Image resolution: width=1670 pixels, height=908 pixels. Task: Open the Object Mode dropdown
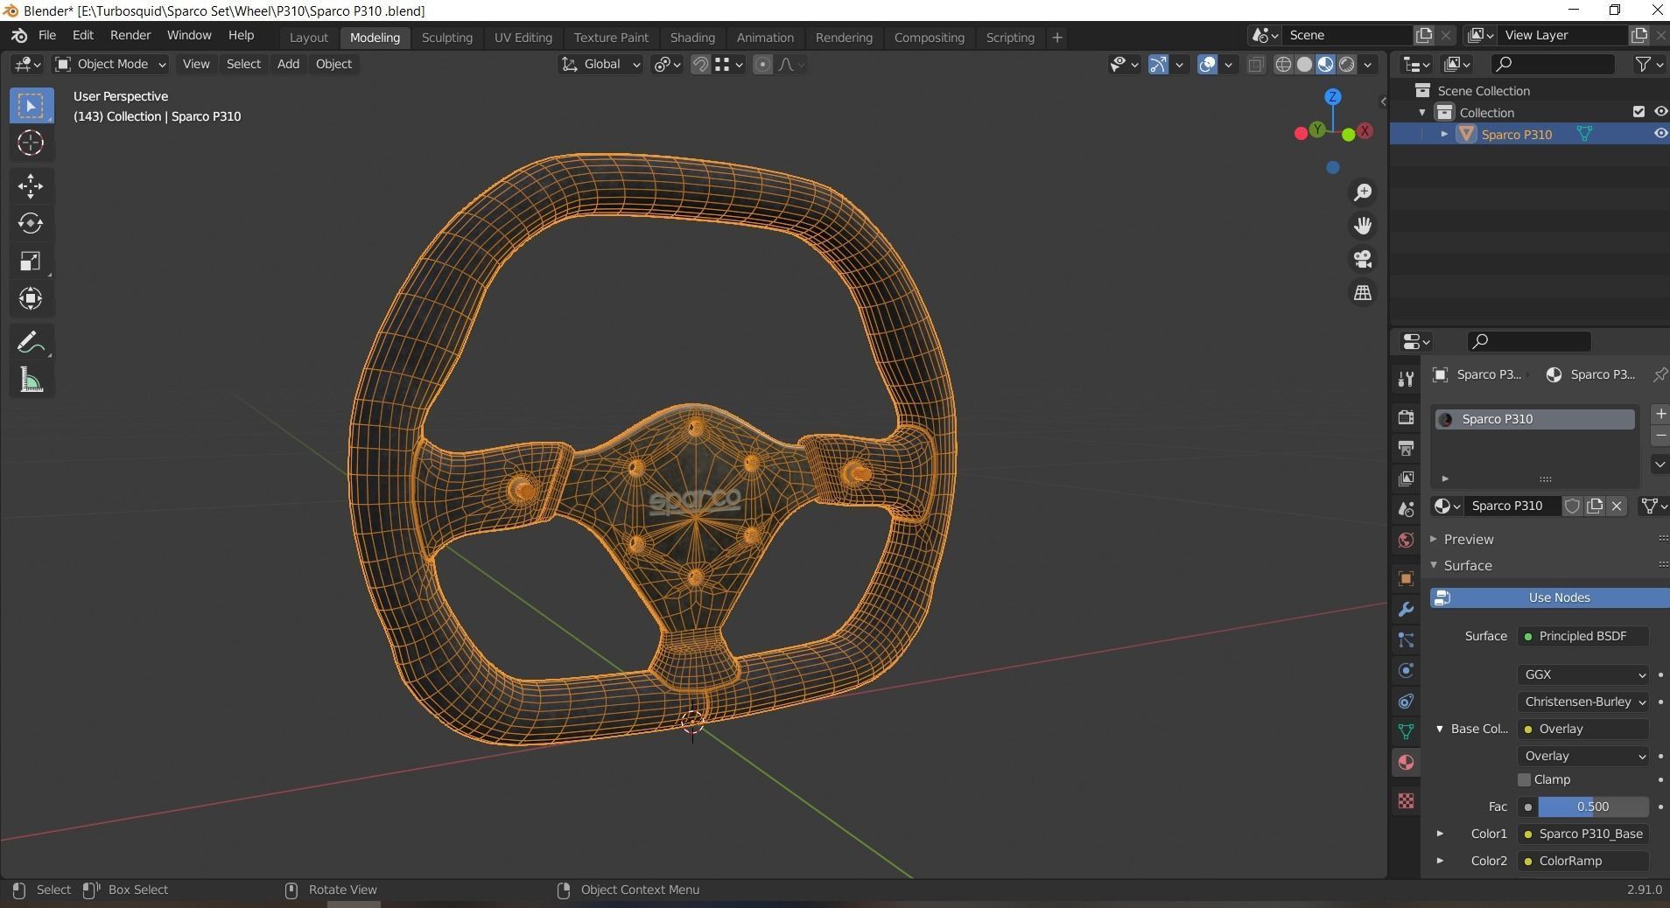pos(111,64)
